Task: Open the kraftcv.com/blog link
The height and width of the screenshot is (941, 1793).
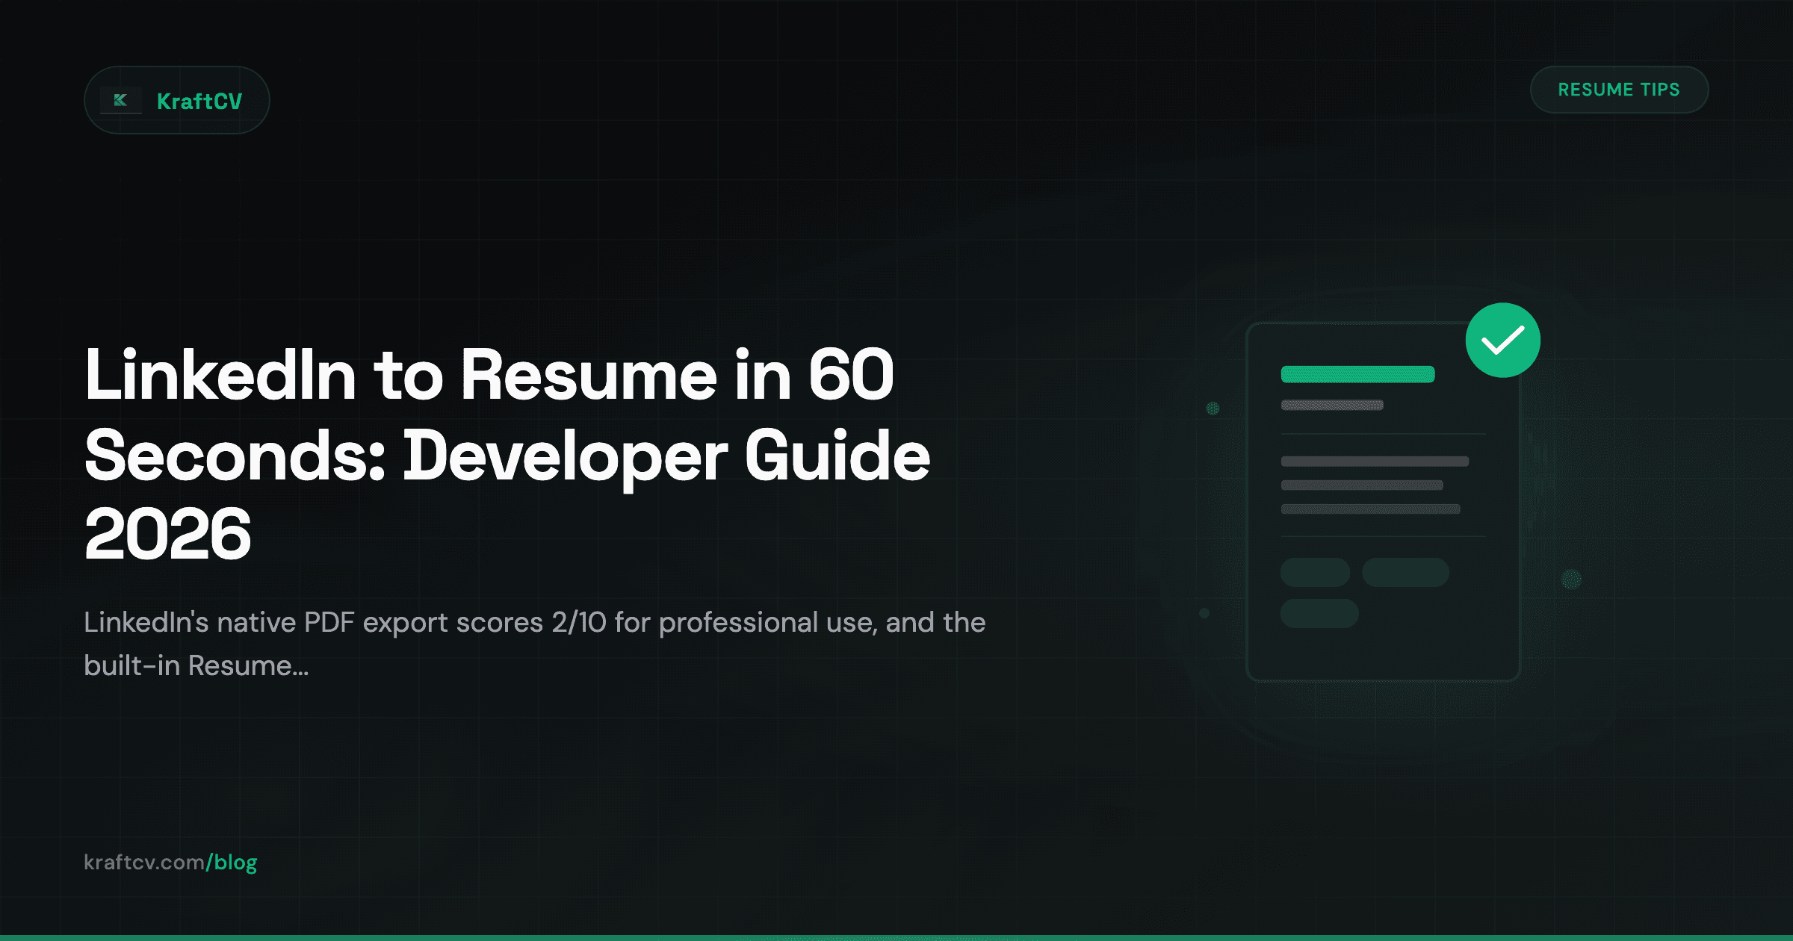Action: [x=170, y=862]
